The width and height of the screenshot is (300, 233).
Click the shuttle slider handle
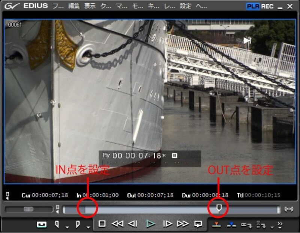point(28,209)
